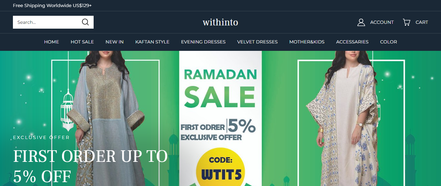Click the CART text link
The width and height of the screenshot is (441, 186).
[x=422, y=22]
